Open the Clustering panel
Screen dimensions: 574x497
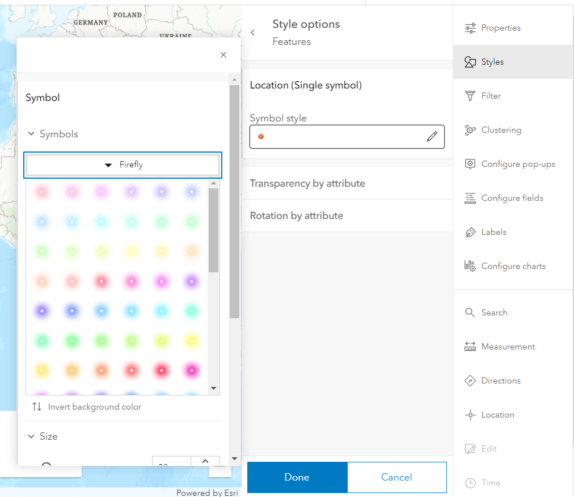(500, 130)
